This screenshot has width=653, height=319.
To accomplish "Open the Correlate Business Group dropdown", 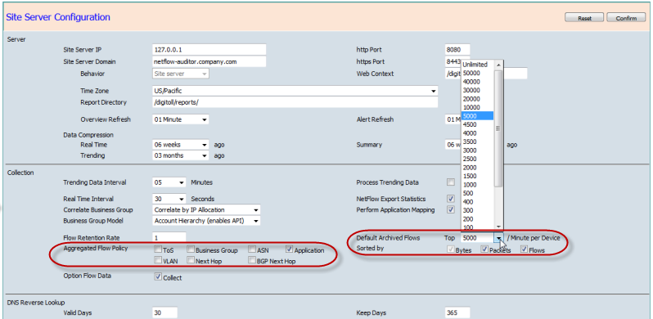I will 206,210.
